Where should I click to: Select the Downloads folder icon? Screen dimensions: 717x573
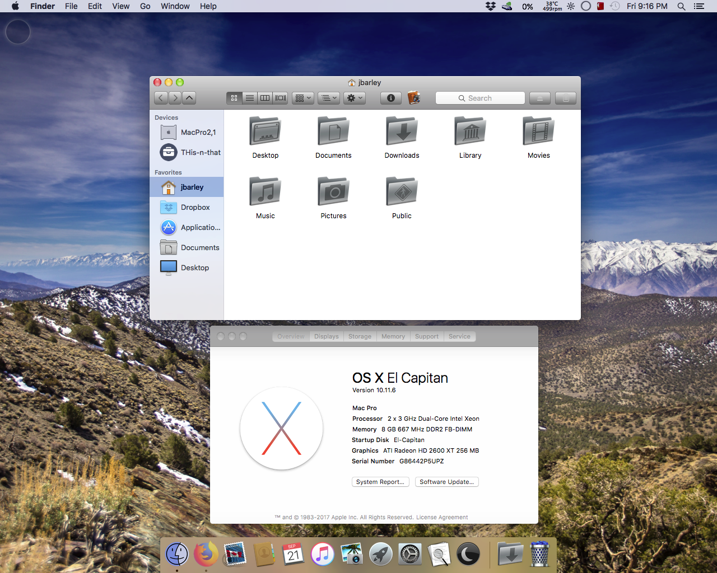(402, 132)
